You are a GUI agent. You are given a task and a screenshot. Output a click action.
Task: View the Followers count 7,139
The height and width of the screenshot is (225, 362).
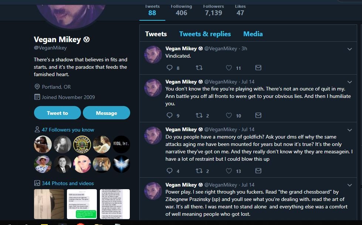click(x=213, y=10)
